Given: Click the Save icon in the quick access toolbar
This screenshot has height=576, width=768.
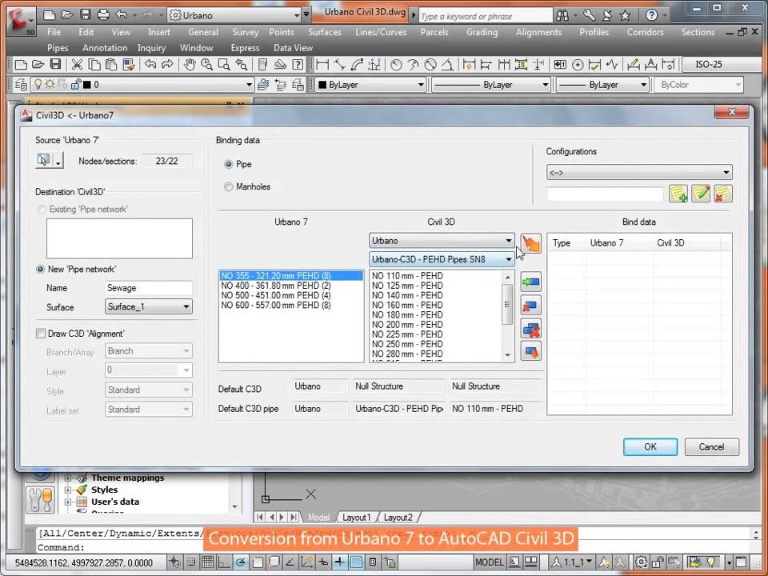Looking at the screenshot, I should [86, 14].
